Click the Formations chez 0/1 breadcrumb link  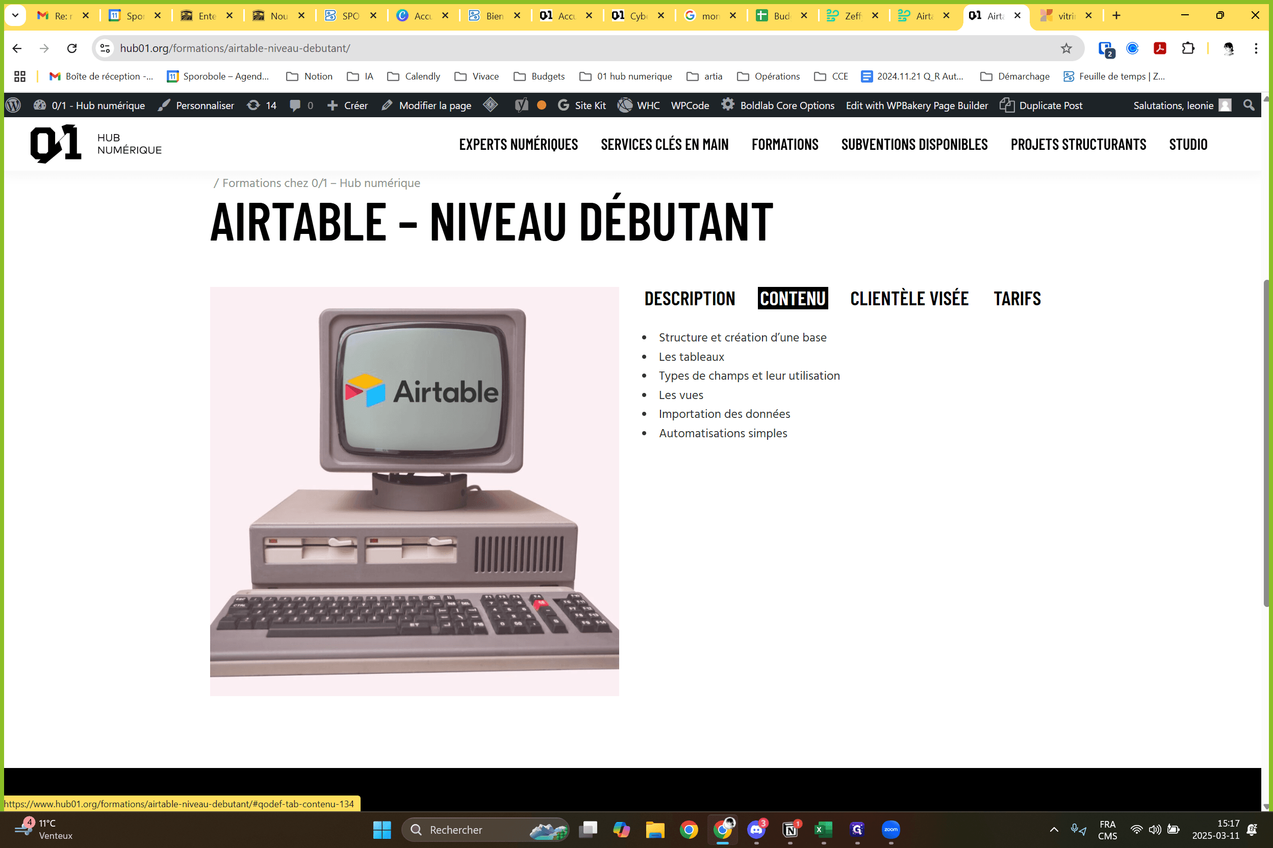click(x=321, y=183)
